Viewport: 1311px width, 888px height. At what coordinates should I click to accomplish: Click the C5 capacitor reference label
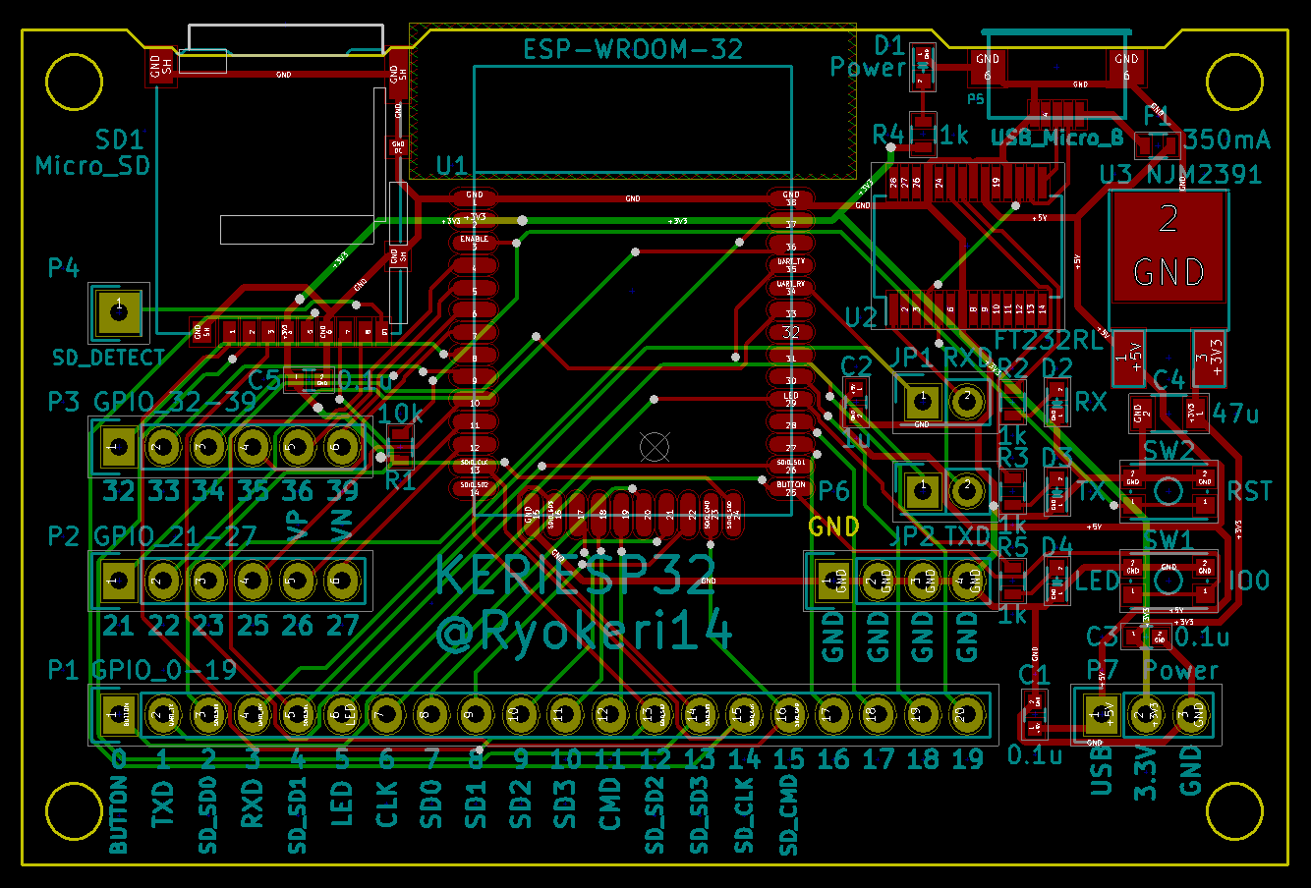pos(265,380)
